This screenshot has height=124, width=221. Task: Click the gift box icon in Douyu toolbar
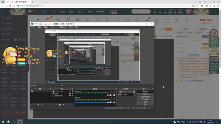coord(88,19)
